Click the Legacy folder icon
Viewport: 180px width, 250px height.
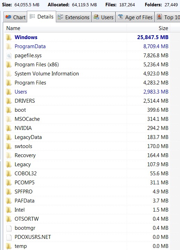coord(9,164)
